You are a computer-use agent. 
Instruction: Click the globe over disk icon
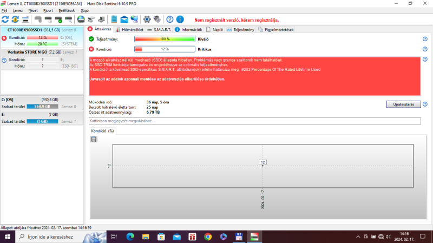point(81,19)
